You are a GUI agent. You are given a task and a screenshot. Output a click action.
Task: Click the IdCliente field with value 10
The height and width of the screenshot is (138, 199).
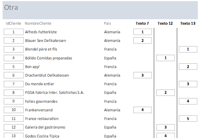coord(13,110)
